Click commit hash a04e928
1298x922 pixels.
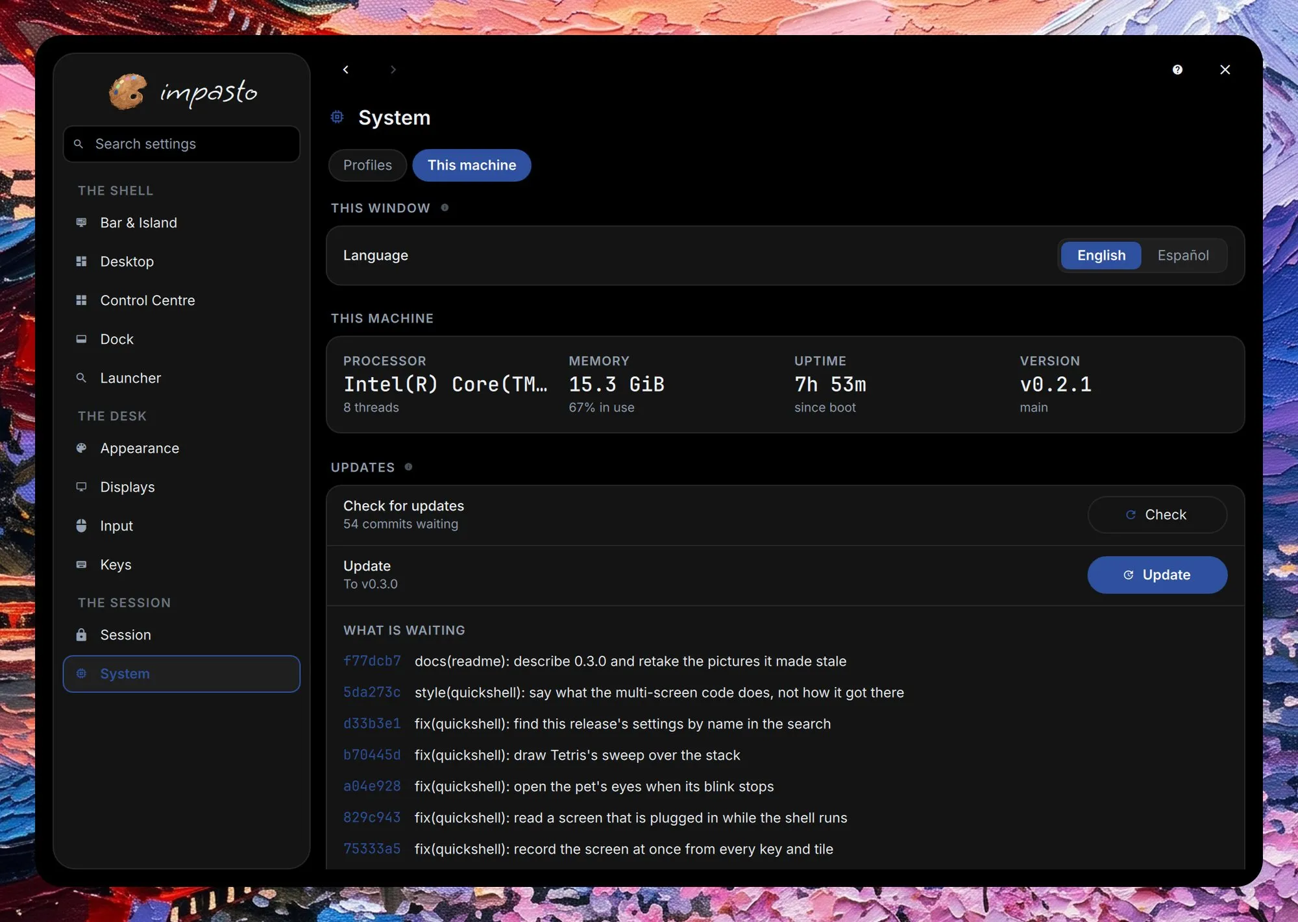click(x=372, y=786)
